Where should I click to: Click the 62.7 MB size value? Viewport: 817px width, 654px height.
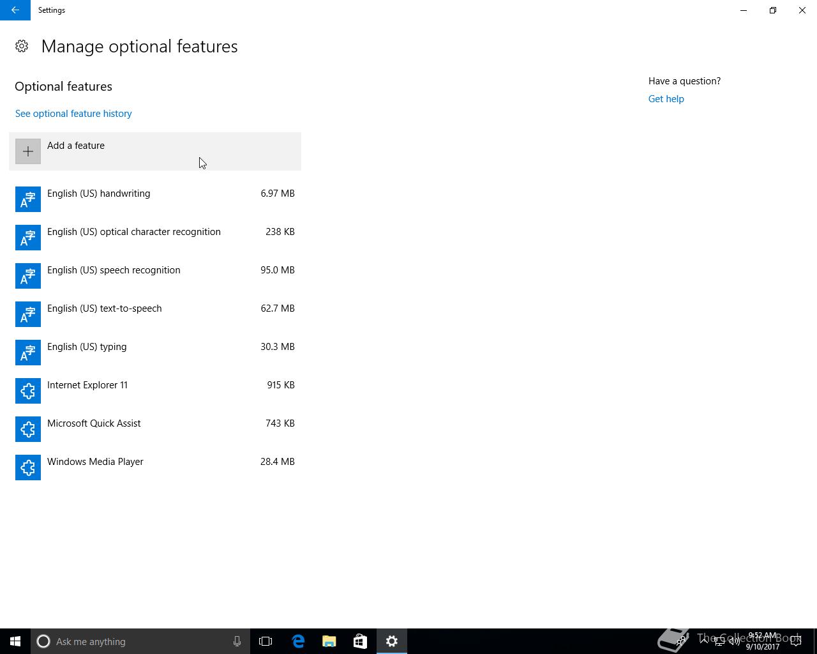tap(278, 308)
